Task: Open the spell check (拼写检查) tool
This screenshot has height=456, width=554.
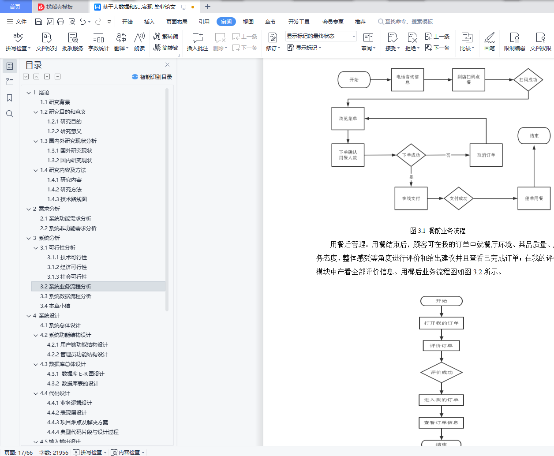Action: (18, 42)
